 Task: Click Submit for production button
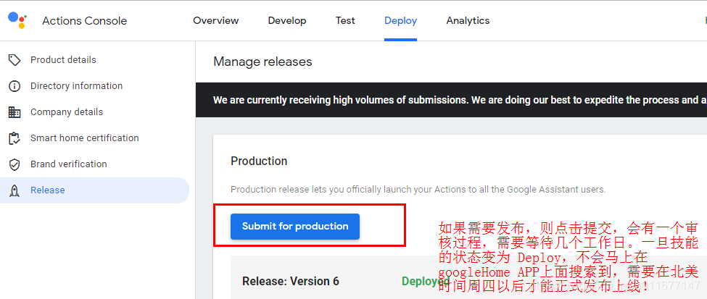pyautogui.click(x=295, y=227)
